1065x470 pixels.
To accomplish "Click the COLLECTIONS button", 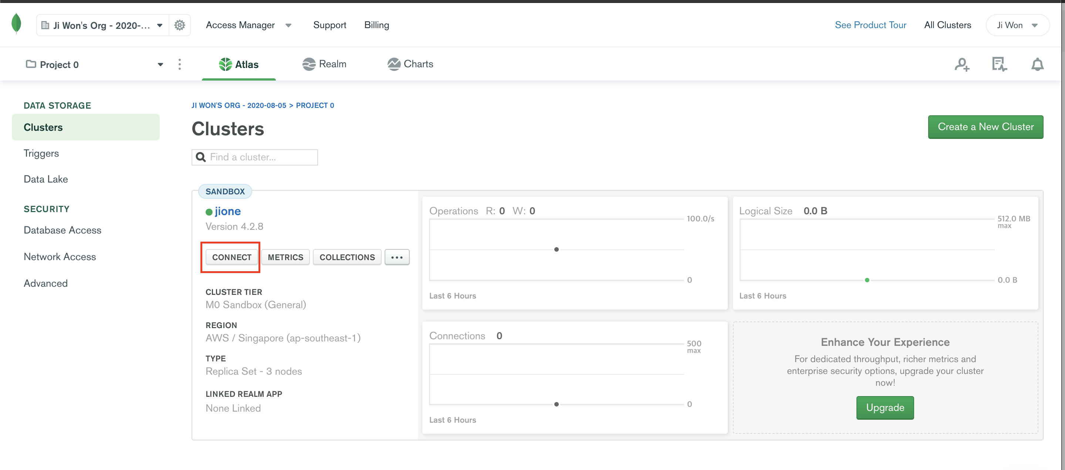I will [347, 257].
